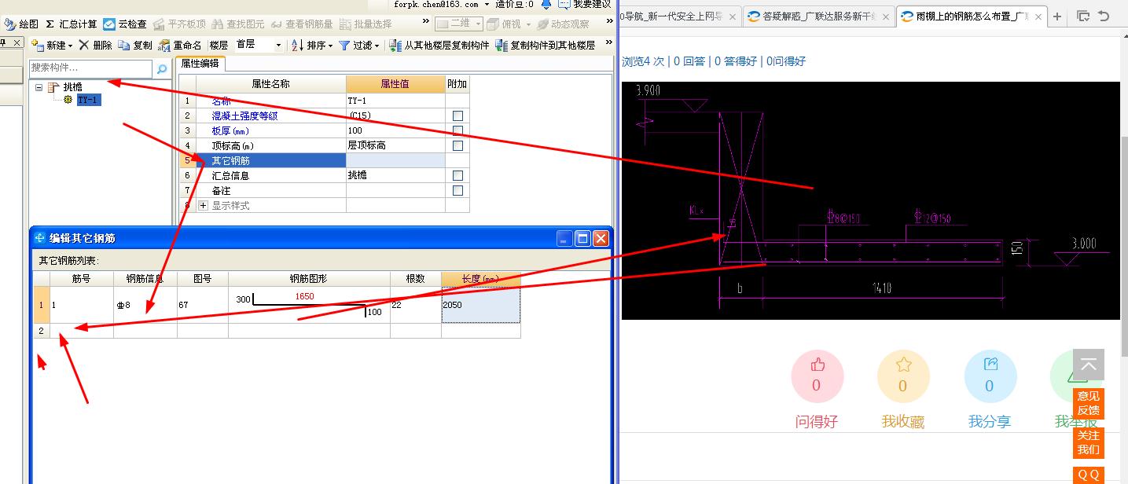The height and width of the screenshot is (484, 1128).
Task: Click the 名称 value TY-1 cell
Action: [395, 101]
